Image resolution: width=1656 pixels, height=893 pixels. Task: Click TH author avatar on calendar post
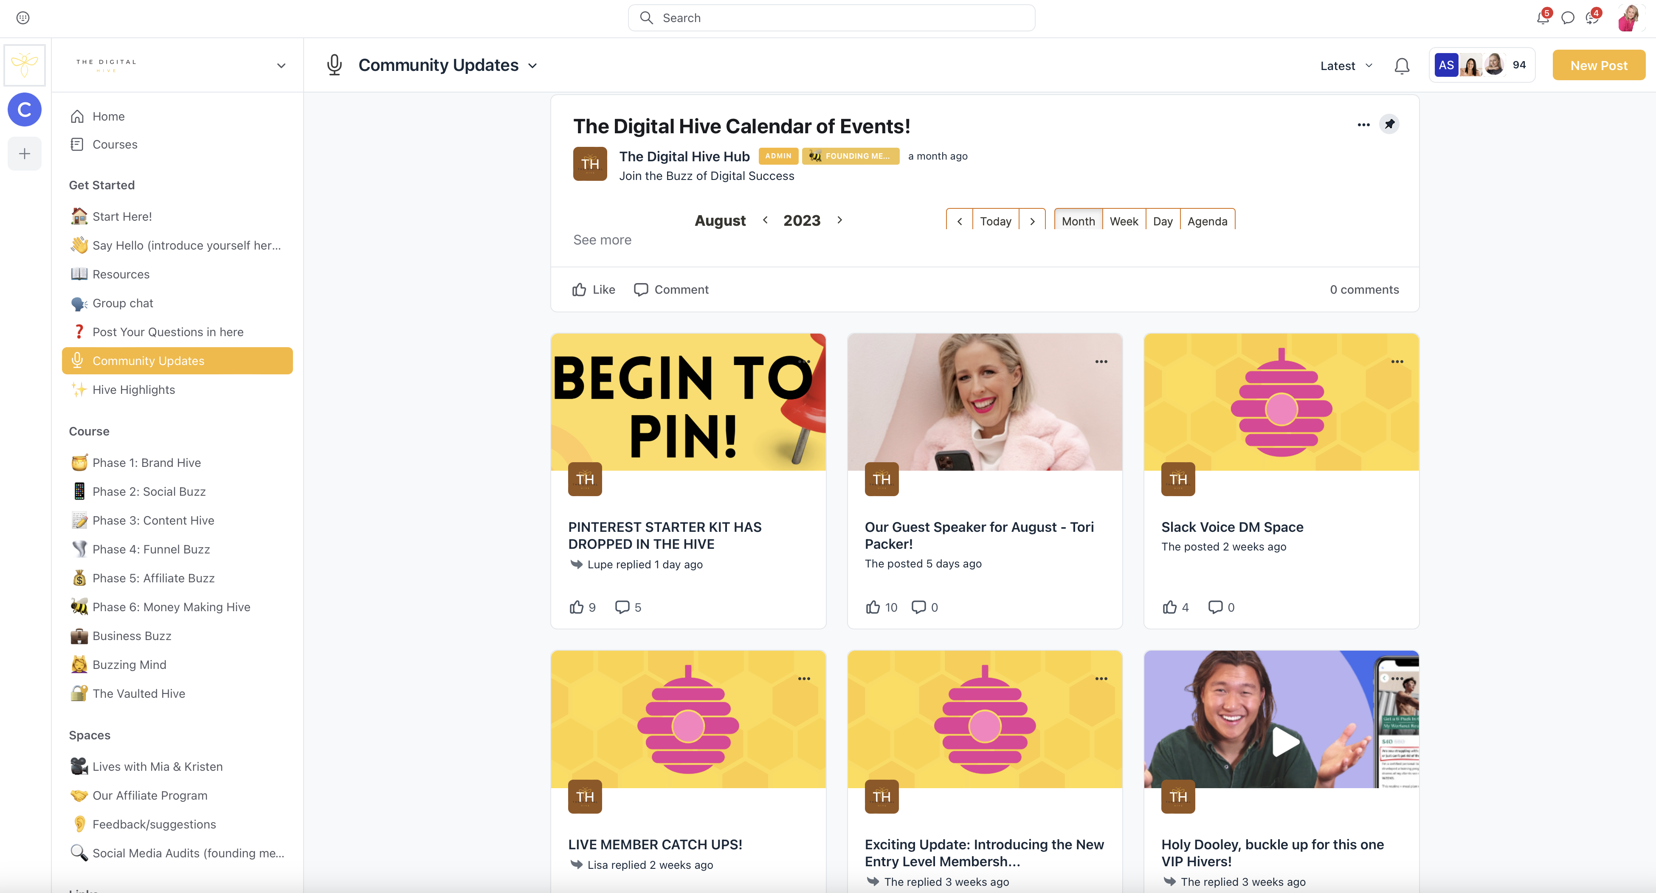pos(589,164)
